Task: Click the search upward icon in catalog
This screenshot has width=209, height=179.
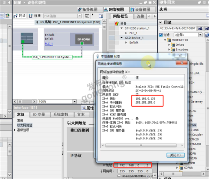Action: pos(207,29)
